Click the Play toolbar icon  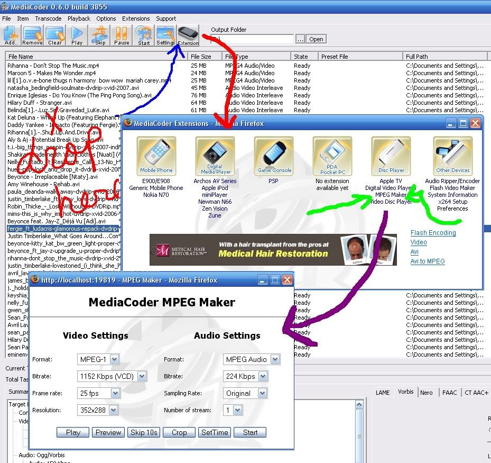[x=77, y=35]
